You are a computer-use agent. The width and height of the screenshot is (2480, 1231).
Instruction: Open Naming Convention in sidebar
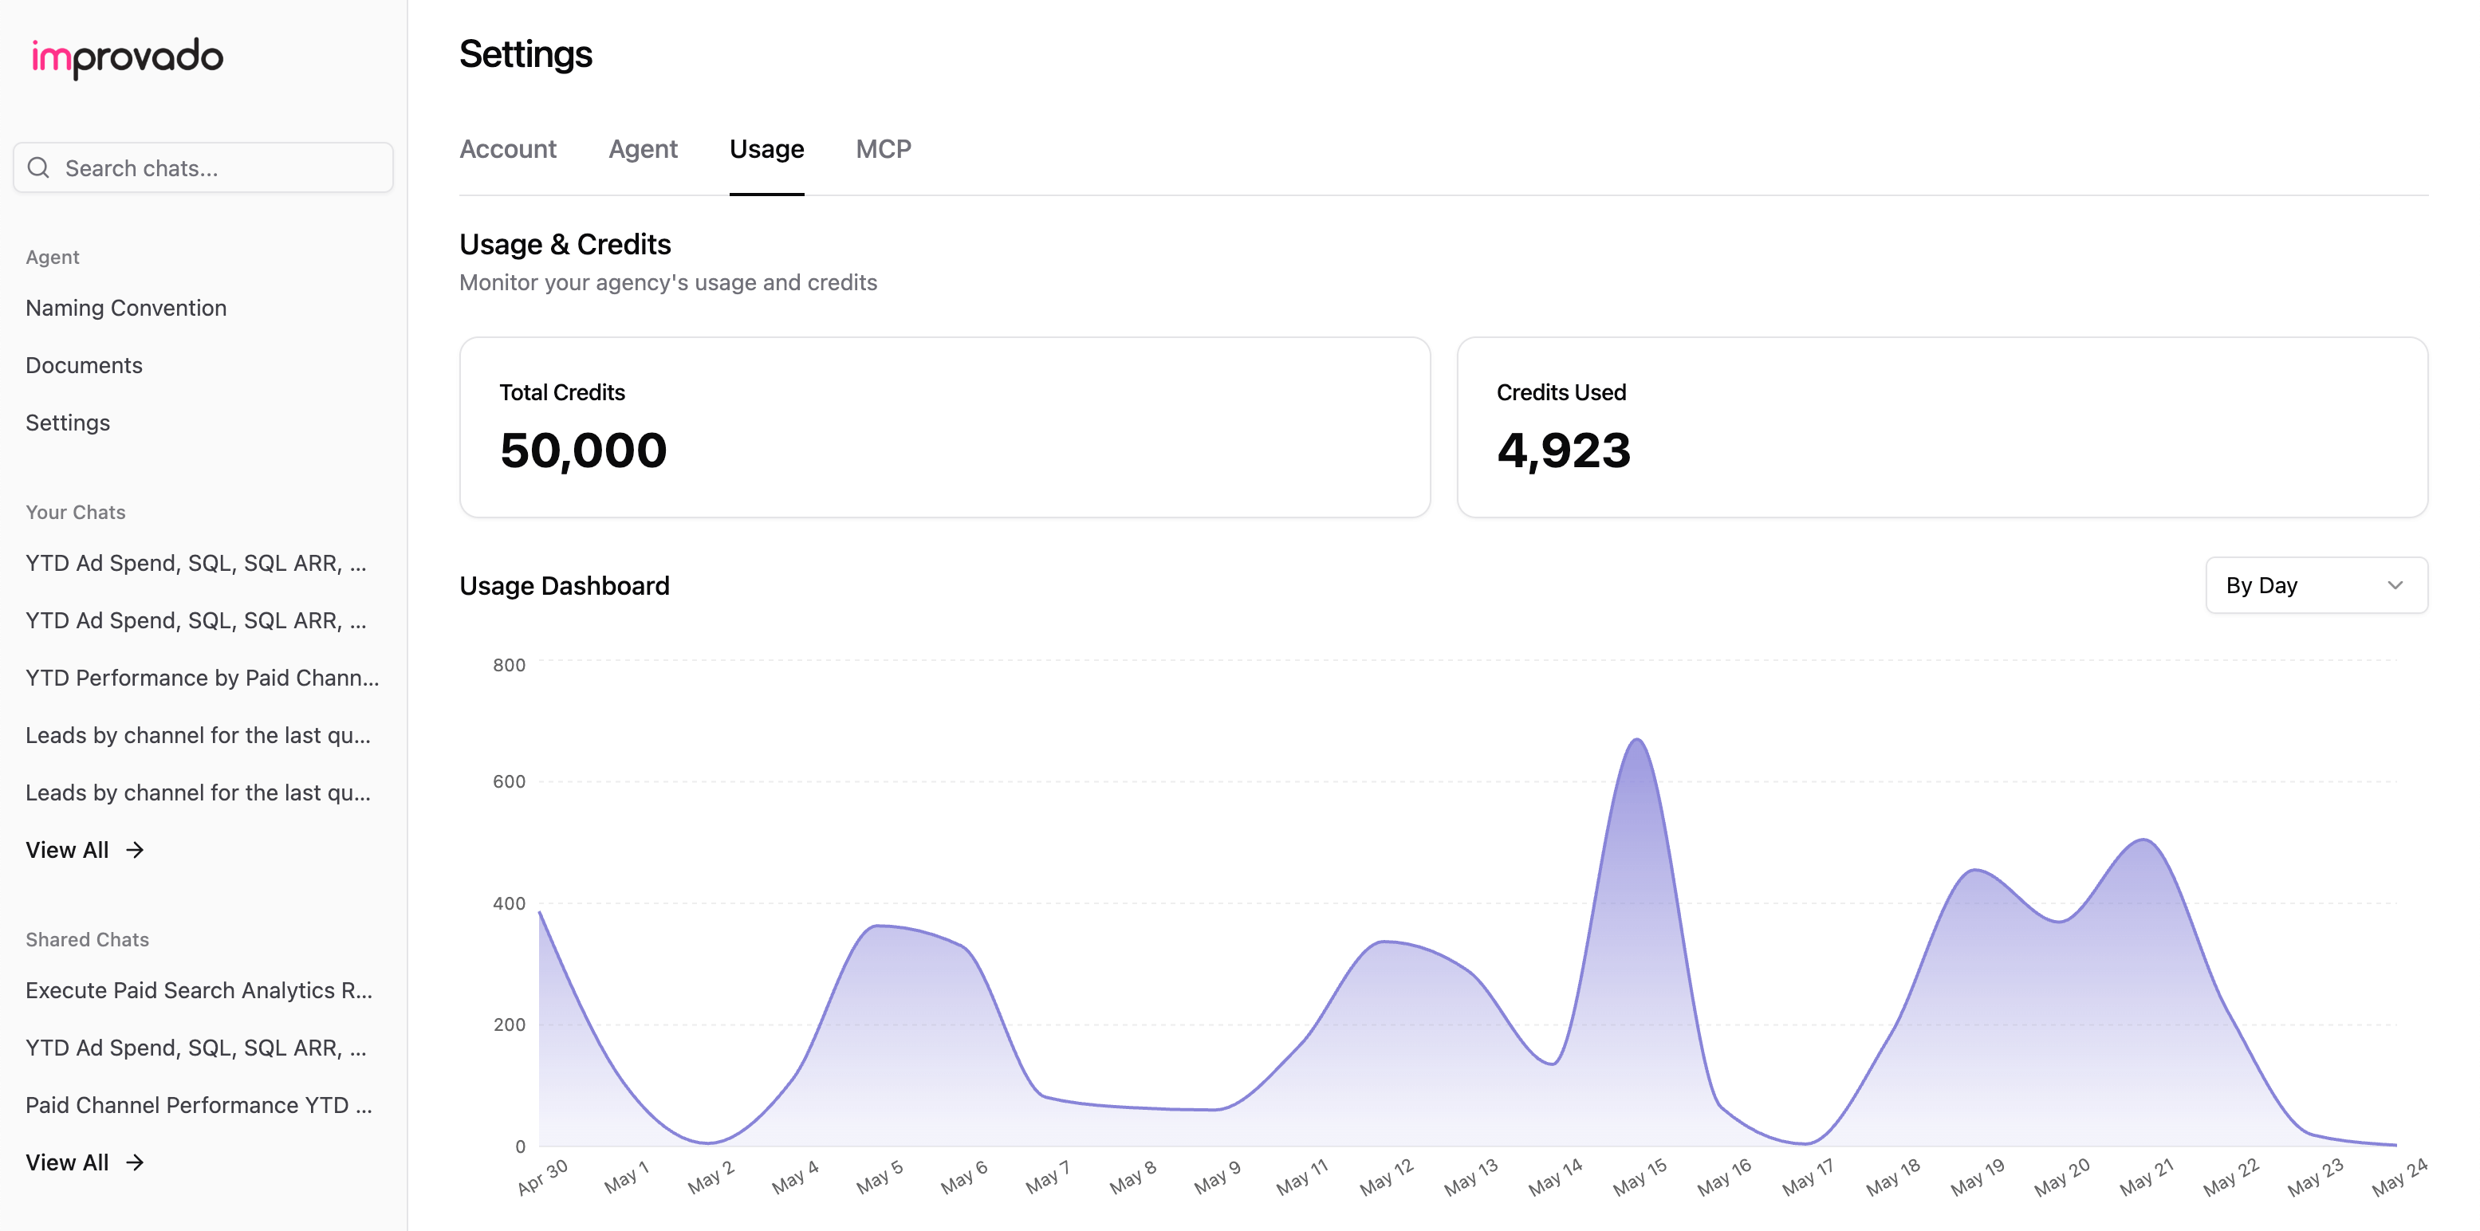point(126,308)
